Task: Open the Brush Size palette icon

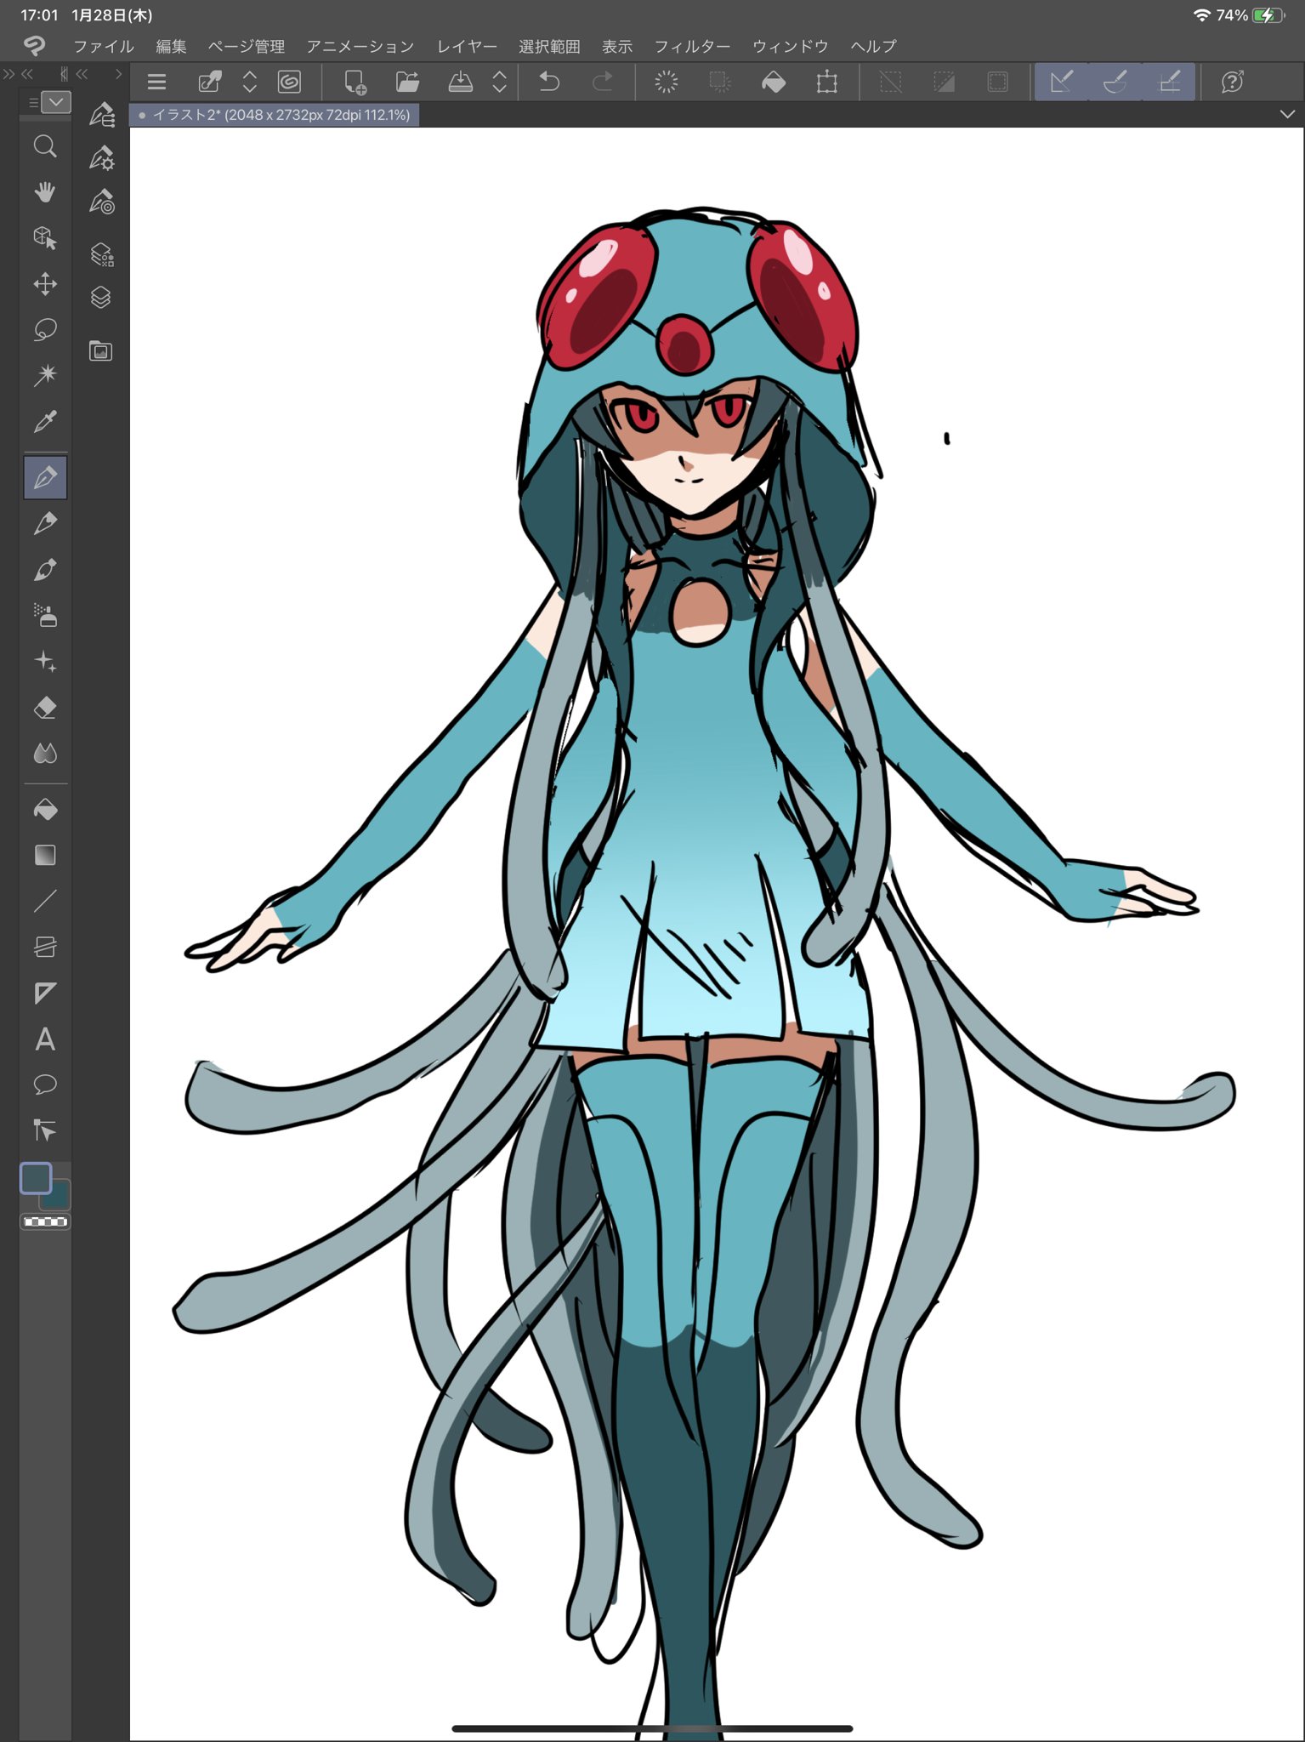Action: pos(102,202)
